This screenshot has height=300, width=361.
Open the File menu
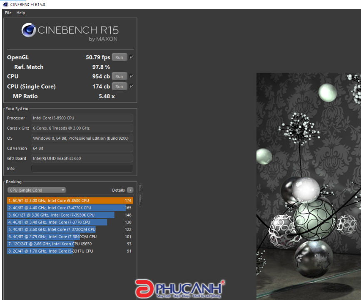[x=8, y=13]
